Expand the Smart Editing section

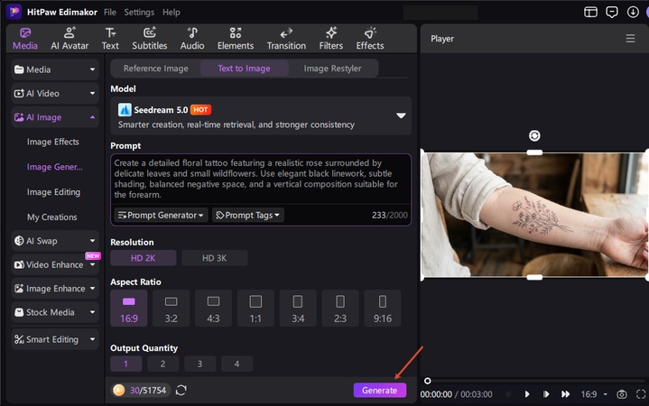[x=55, y=339]
